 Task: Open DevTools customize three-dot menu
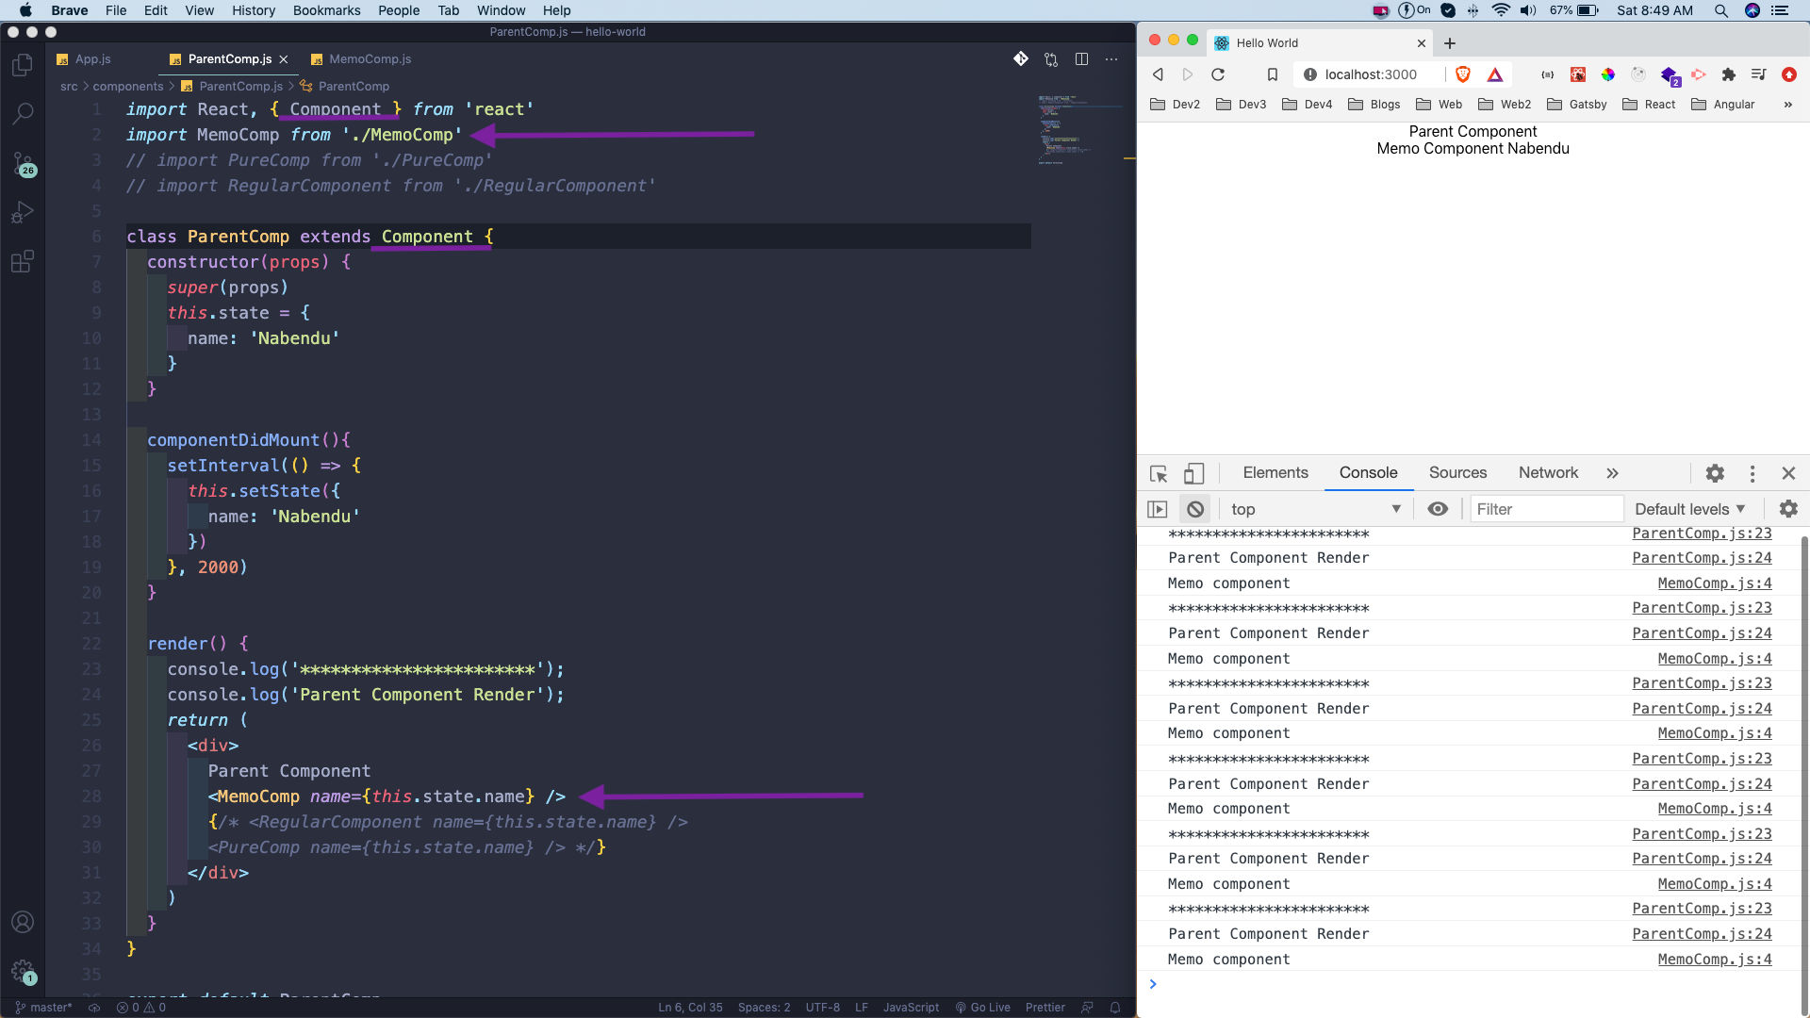coord(1752,473)
